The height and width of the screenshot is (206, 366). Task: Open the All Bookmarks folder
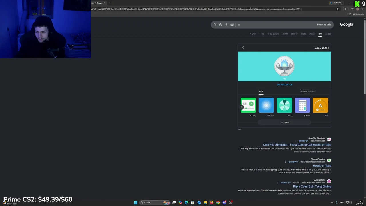coord(357,14)
